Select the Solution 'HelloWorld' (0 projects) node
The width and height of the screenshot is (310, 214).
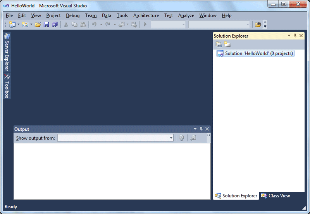255,53
